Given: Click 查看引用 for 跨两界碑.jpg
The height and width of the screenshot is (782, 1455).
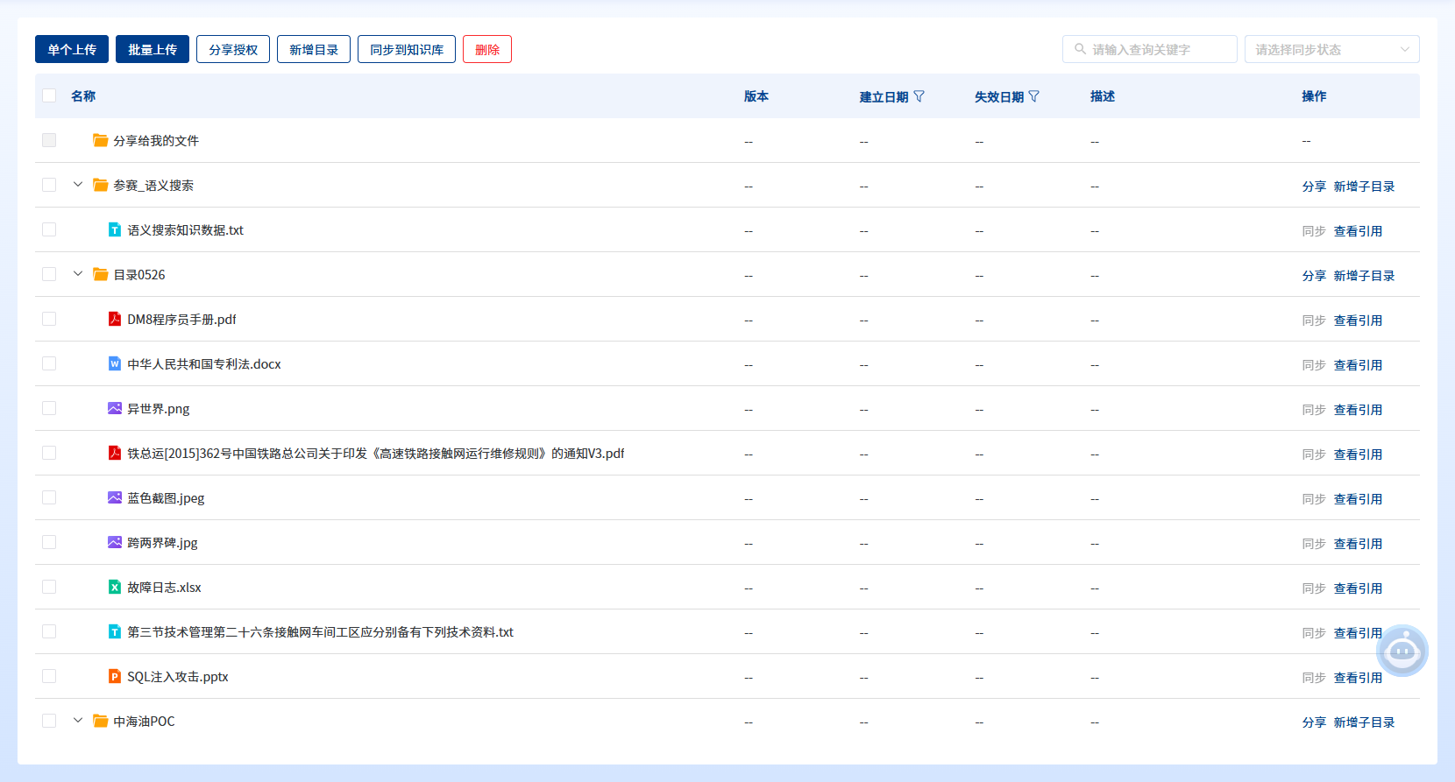Looking at the screenshot, I should tap(1358, 544).
